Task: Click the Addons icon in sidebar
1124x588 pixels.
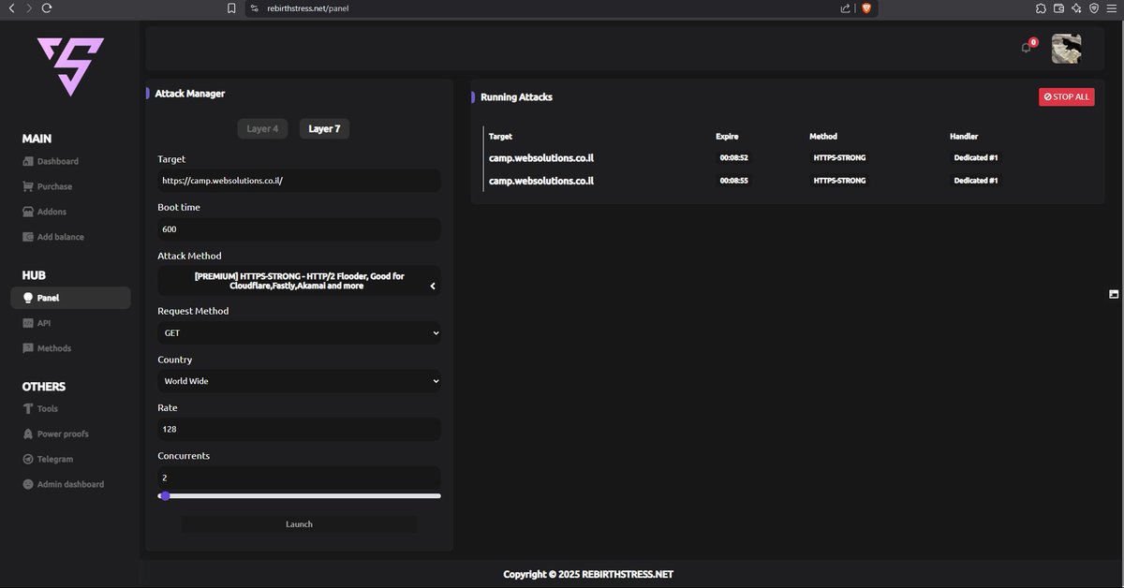Action: (x=28, y=212)
